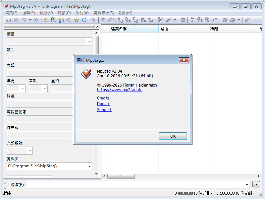The width and height of the screenshot is (265, 199).
Task: Open the 資料來源(S) menu
Action: pyautogui.click(x=104, y=13)
